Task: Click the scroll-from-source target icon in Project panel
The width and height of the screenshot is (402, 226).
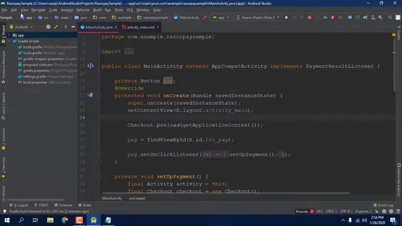Action: (x=48, y=26)
